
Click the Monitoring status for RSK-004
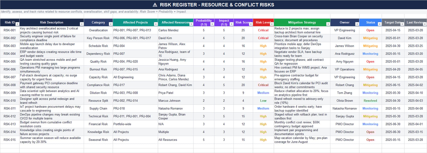pos(370,54)
